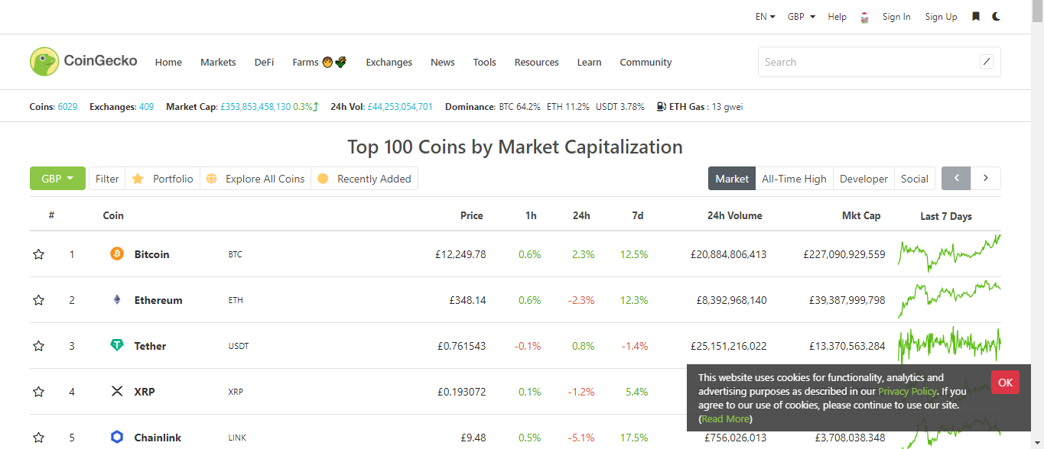The image size is (1044, 449).
Task: Open the bookmark icon in the top bar
Action: [976, 16]
